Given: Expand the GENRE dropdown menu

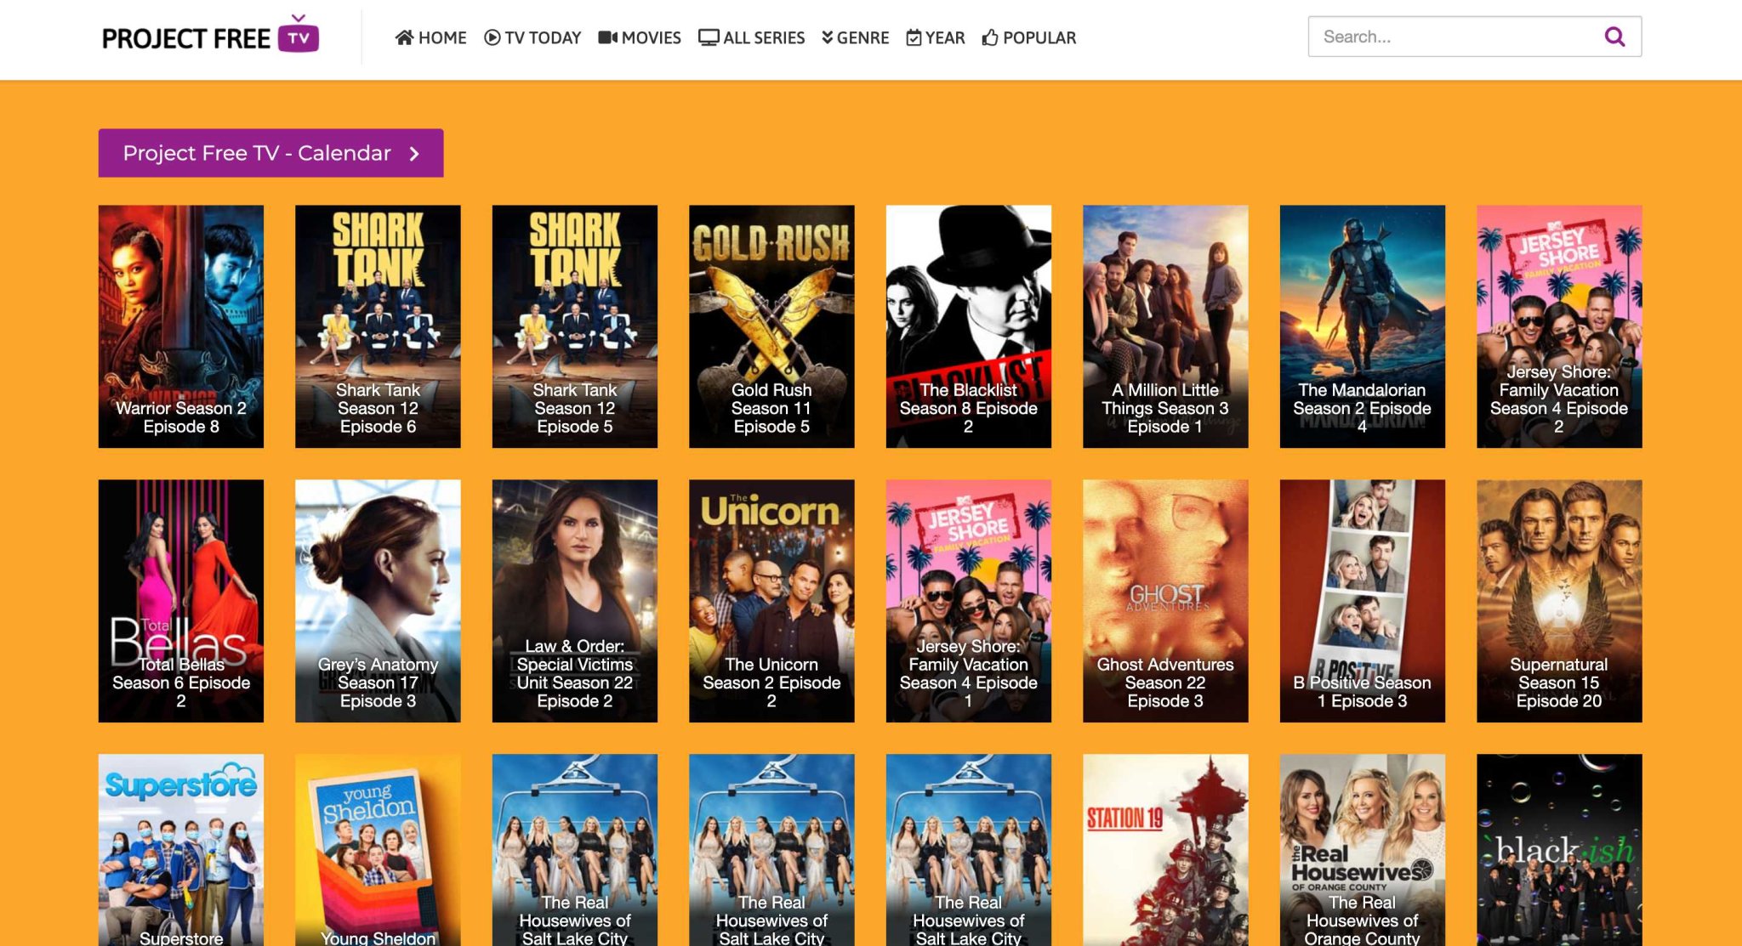Looking at the screenshot, I should tap(855, 37).
